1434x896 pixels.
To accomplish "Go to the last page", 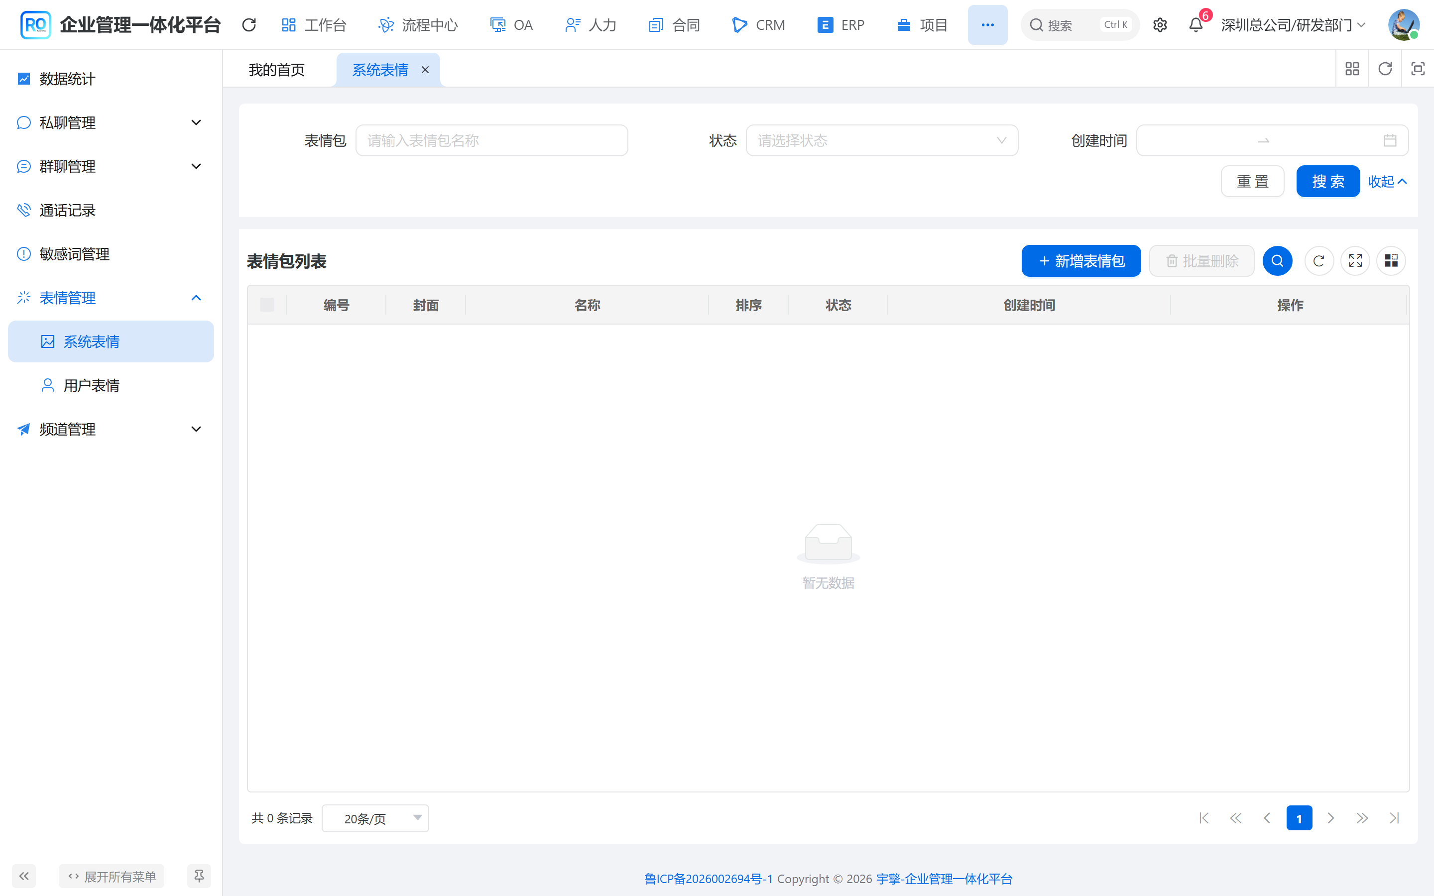I will tap(1394, 818).
